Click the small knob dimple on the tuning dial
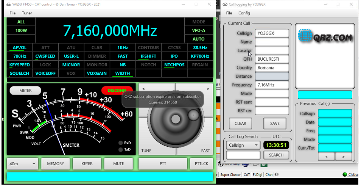 [x=193, y=115]
